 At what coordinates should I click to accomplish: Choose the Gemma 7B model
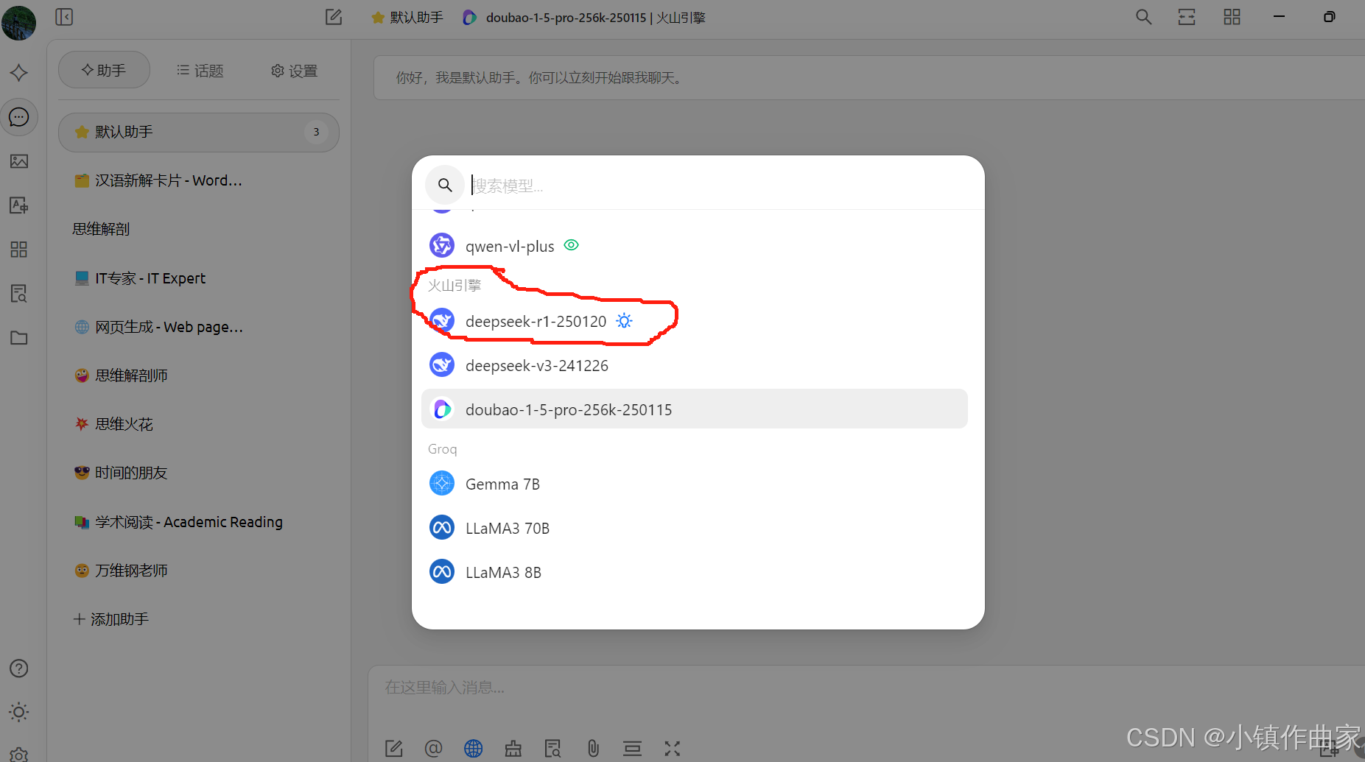[694, 484]
